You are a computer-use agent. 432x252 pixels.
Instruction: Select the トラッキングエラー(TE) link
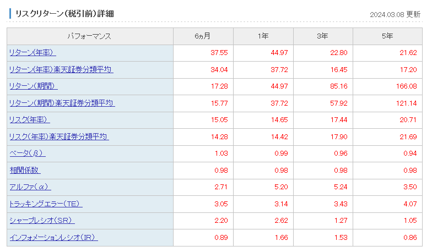click(x=46, y=204)
